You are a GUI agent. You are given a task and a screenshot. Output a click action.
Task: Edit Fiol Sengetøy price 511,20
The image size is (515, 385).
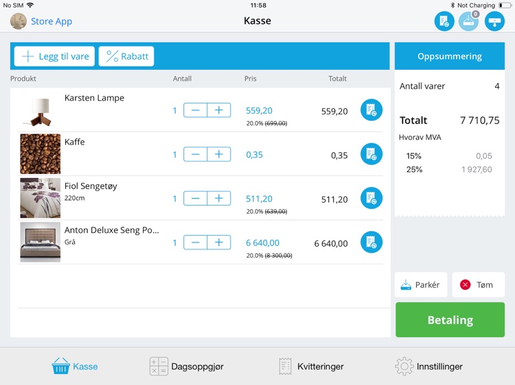[x=259, y=199]
